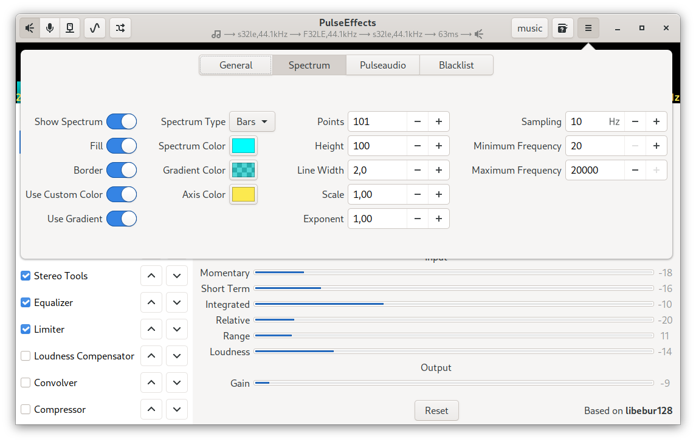The height and width of the screenshot is (442, 696).
Task: Move Limiter up in order
Action: (151, 329)
